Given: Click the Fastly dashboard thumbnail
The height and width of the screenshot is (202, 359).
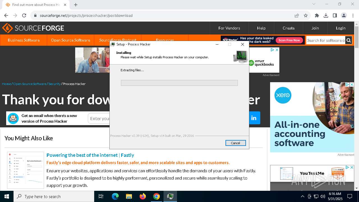Looking at the screenshot, I should 26,170.
